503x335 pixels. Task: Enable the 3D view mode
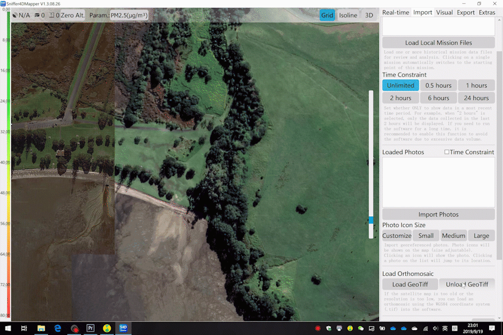point(369,15)
